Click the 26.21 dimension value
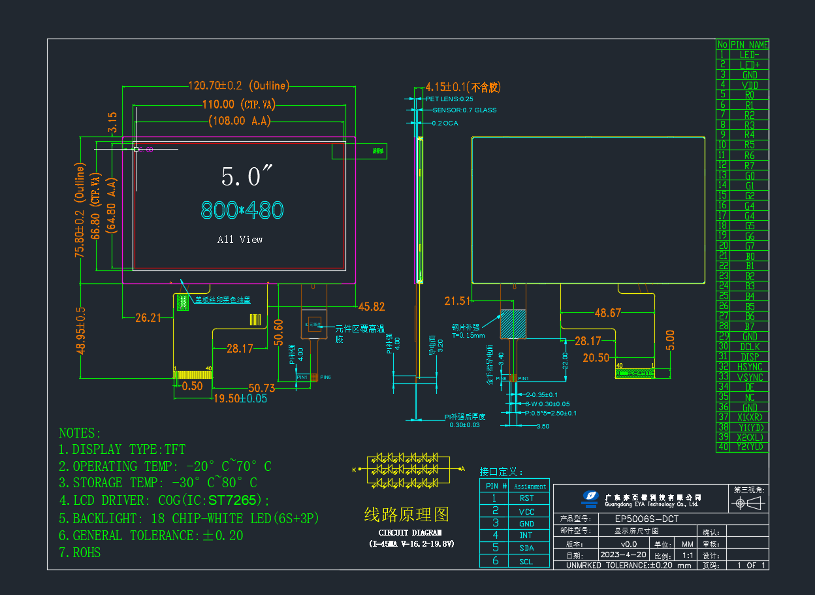This screenshot has width=815, height=595. [148, 318]
